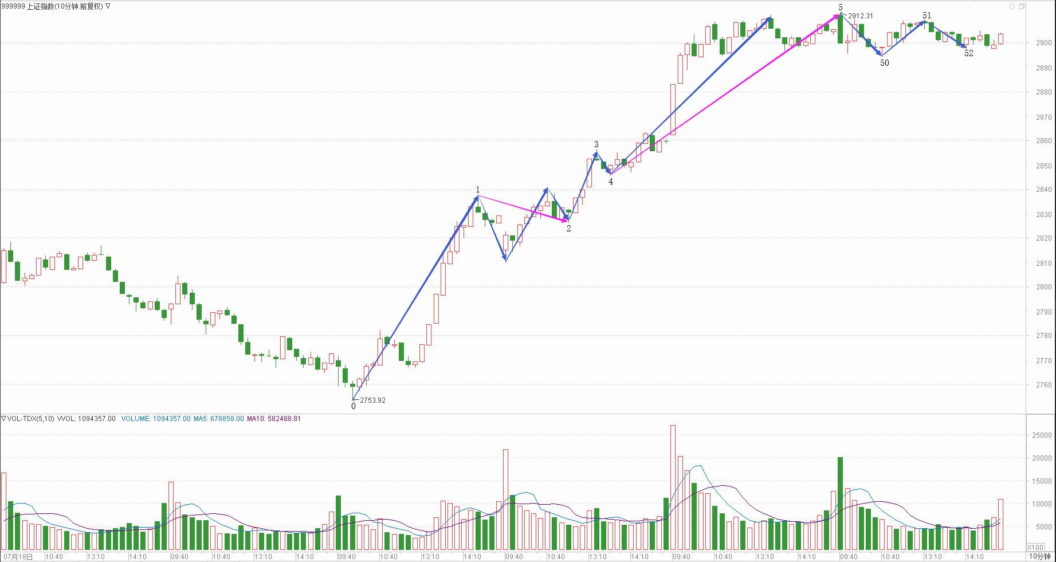
Task: Click the restore window icon beside diamond
Action: pos(1021,6)
